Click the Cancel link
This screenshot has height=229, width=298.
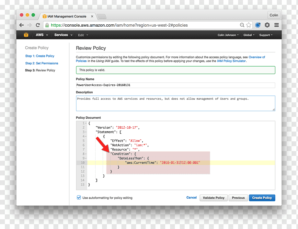point(191,197)
